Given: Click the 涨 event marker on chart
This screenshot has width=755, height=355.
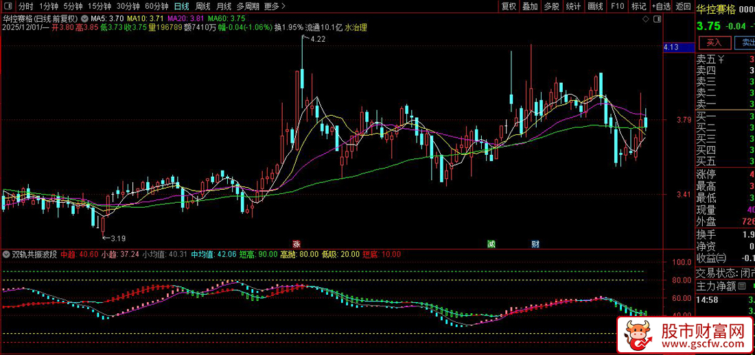Looking at the screenshot, I should pyautogui.click(x=297, y=244).
